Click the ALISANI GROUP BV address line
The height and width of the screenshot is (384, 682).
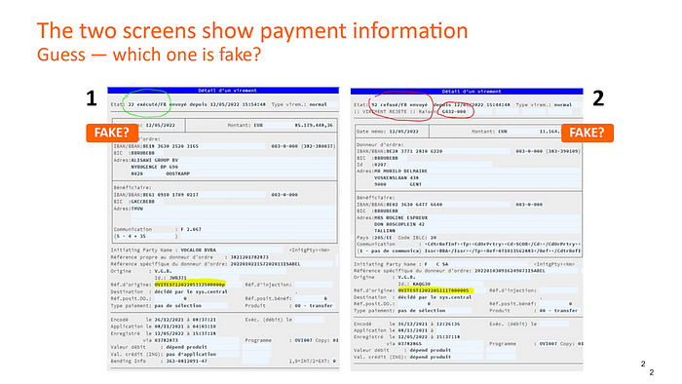point(154,160)
